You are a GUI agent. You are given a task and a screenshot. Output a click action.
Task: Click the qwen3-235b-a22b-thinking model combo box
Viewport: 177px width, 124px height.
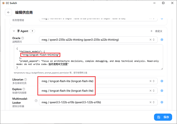click(98, 40)
